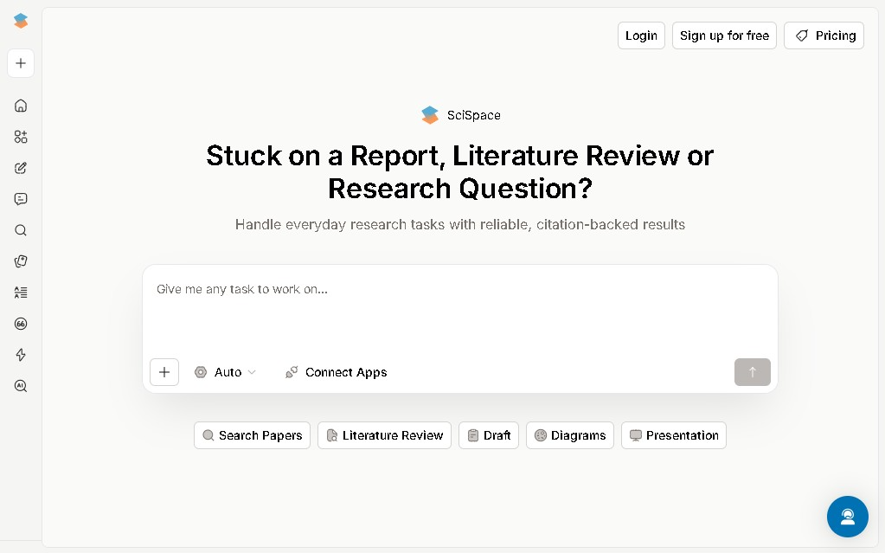Click the Login button
This screenshot has width=885, height=553.
point(641,35)
